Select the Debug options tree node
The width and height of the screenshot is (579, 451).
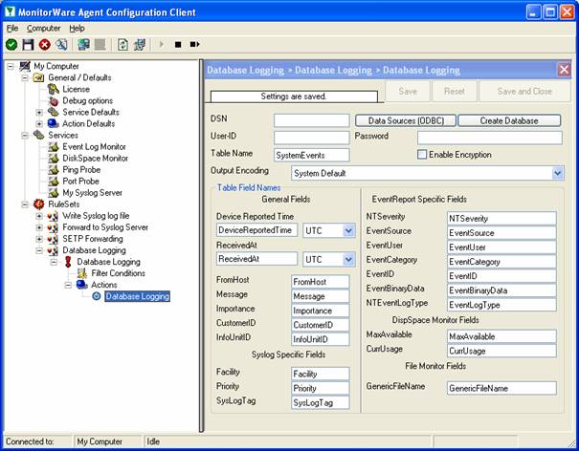click(x=87, y=100)
